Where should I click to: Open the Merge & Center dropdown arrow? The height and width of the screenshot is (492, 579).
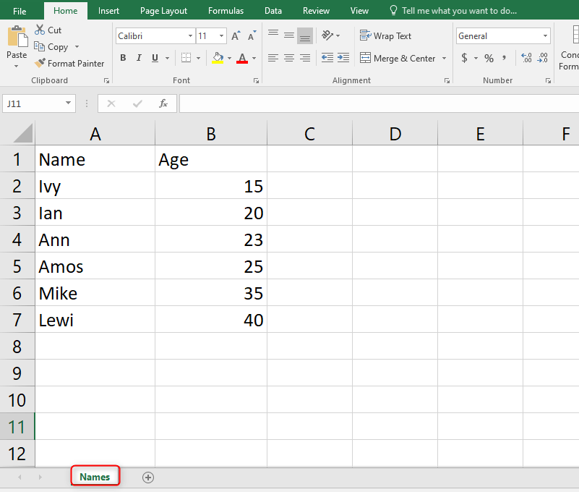(445, 58)
